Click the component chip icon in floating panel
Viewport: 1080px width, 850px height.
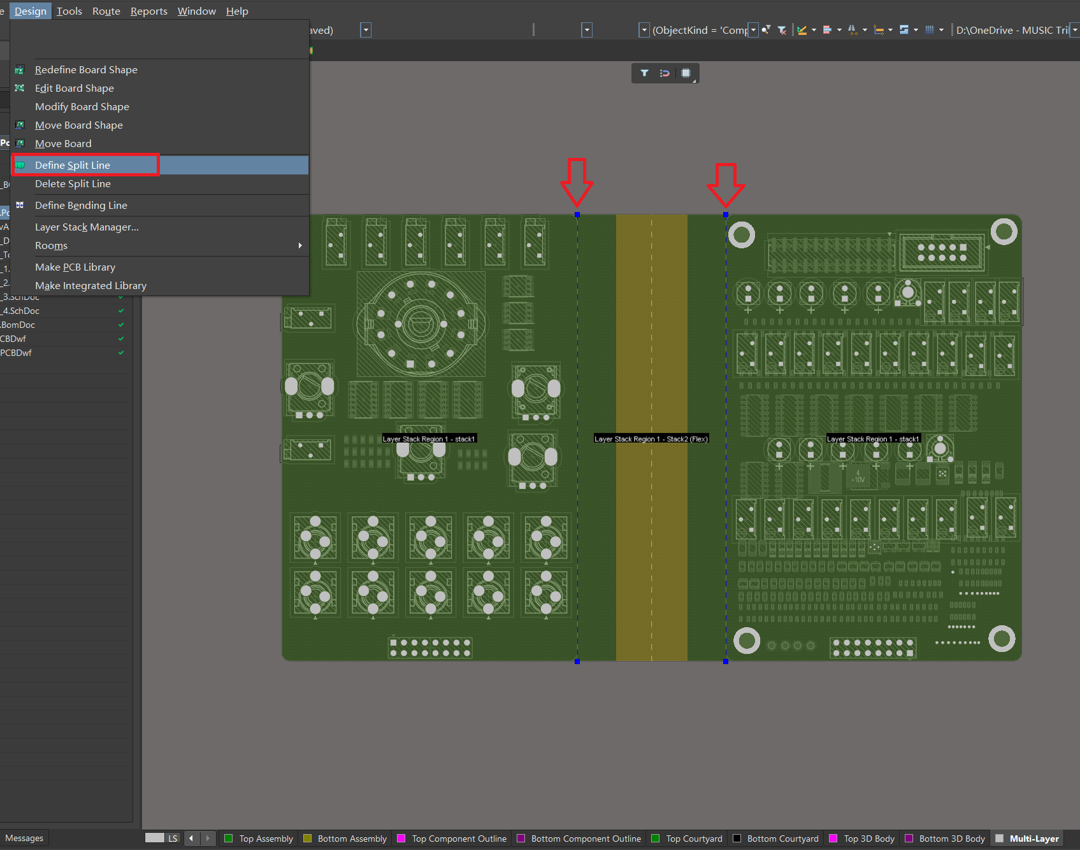pos(686,73)
